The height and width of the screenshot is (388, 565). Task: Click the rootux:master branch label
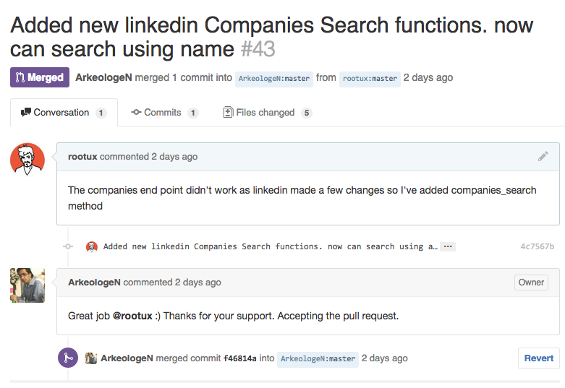point(370,79)
